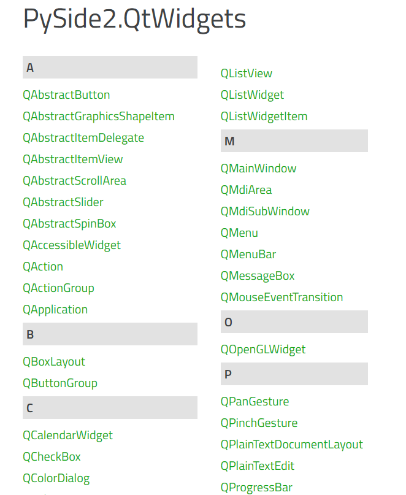Visit the QButtonGroup link
Image resolution: width=406 pixels, height=495 pixels.
point(60,383)
